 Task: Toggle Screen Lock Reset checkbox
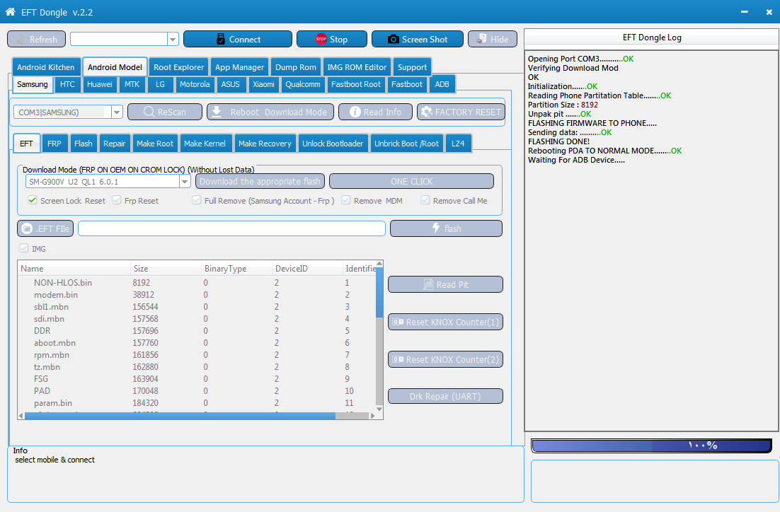[33, 200]
